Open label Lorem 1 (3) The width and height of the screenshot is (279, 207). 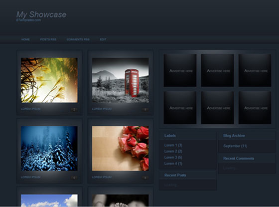[173, 145]
